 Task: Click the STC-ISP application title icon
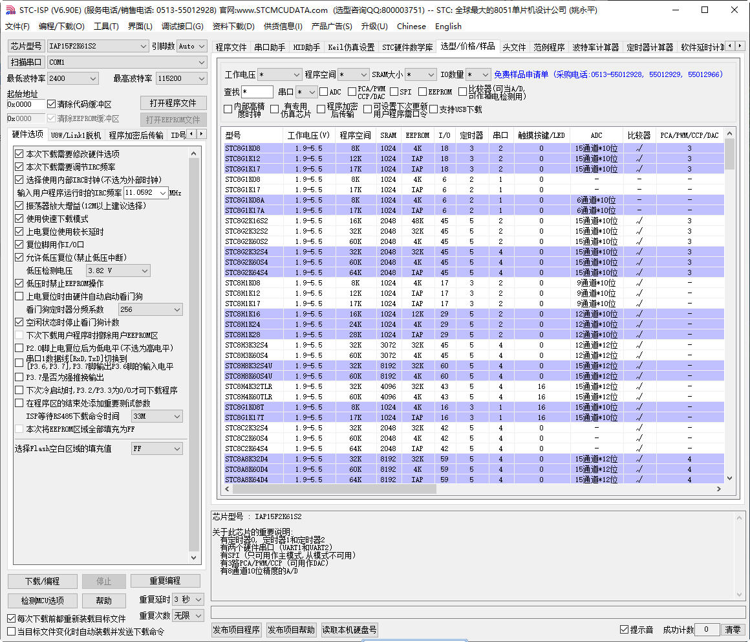[7, 10]
